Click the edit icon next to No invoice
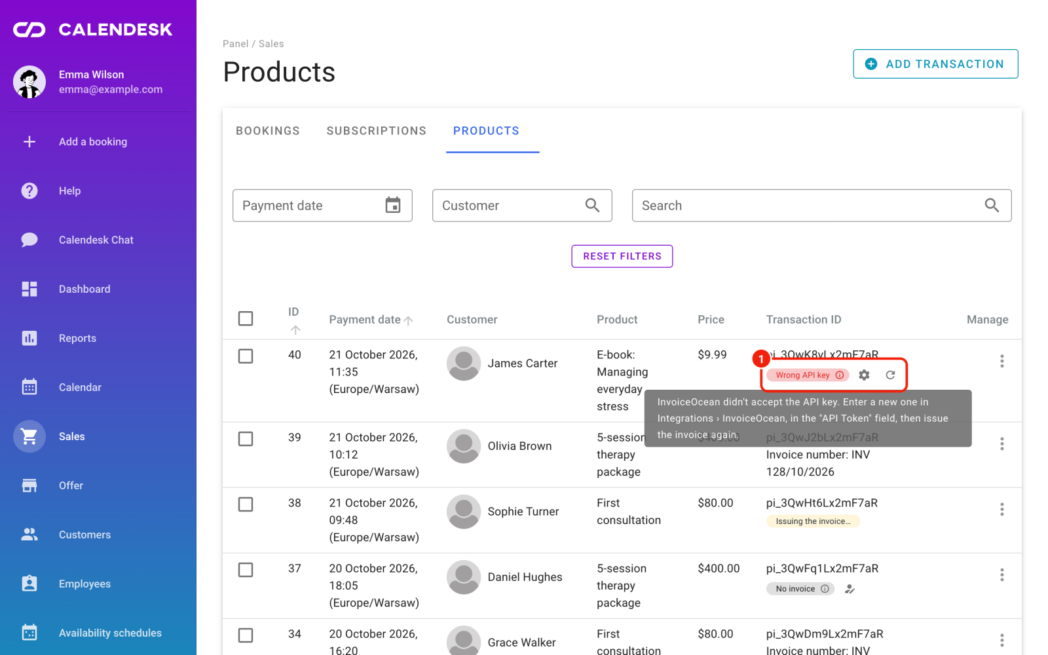1048x655 pixels. coord(850,589)
